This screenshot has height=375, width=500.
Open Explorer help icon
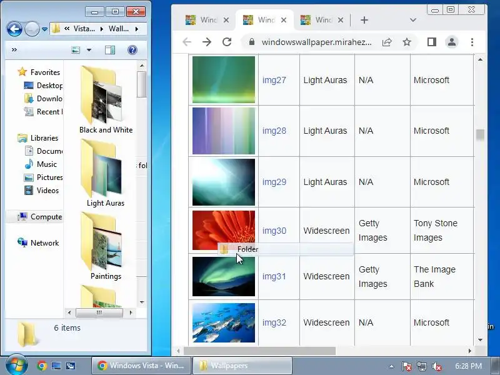pyautogui.click(x=132, y=50)
